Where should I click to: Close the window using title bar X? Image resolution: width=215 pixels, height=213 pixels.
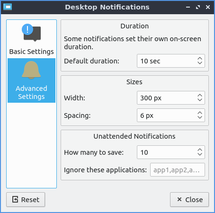[208, 7]
